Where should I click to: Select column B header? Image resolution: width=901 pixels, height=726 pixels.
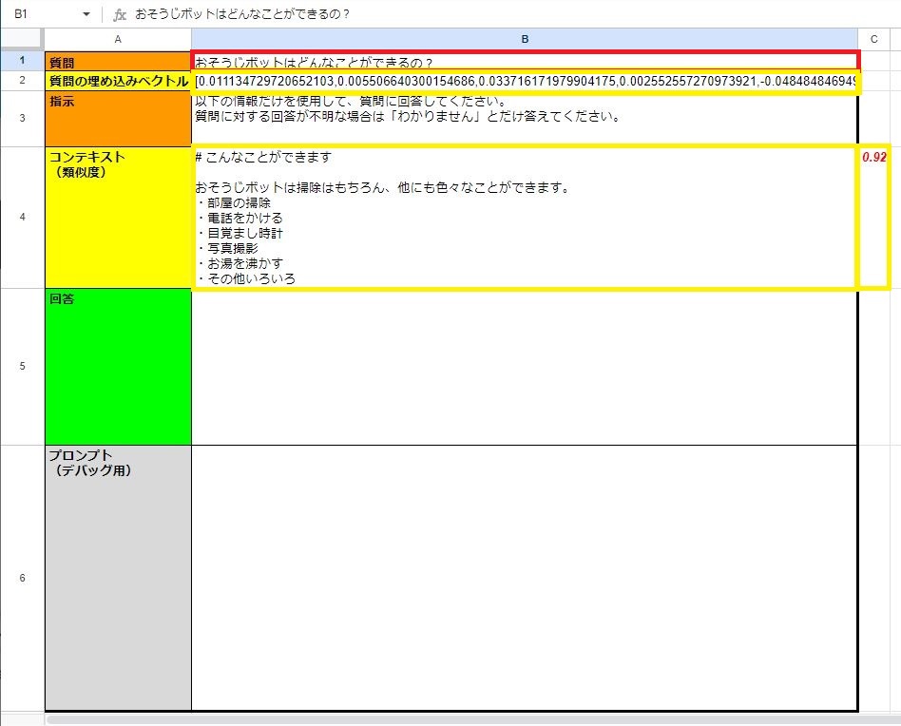pos(524,39)
